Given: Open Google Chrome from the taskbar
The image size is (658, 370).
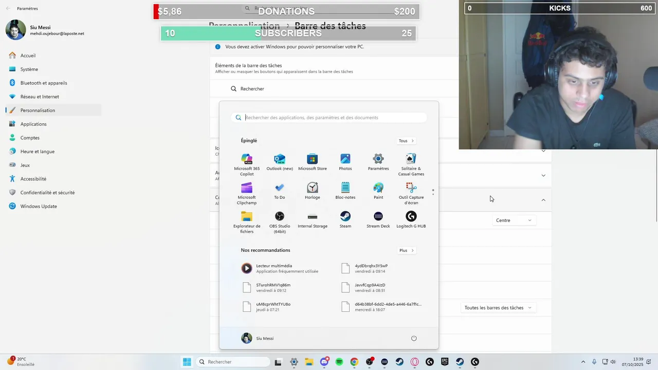Looking at the screenshot, I should tap(354, 362).
